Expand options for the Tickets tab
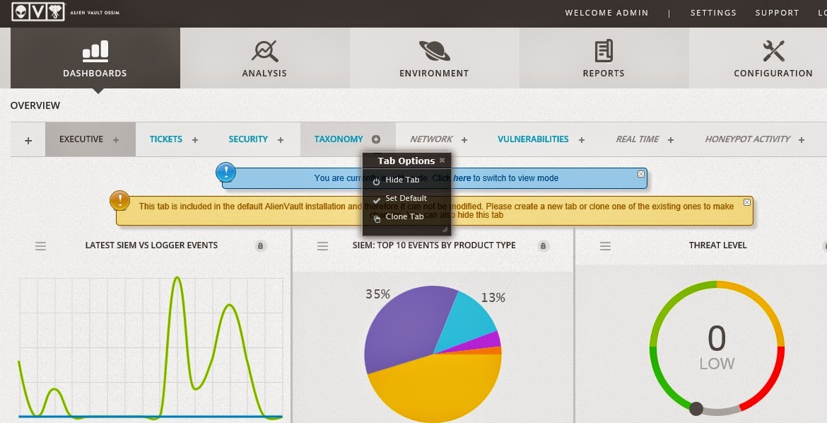The image size is (827, 423). pyautogui.click(x=195, y=140)
